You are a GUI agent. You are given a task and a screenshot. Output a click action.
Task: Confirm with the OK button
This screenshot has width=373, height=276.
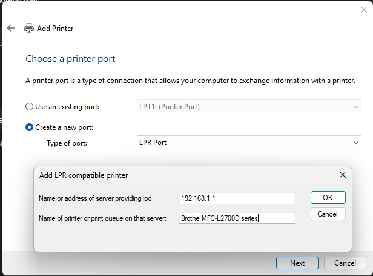[x=328, y=198]
